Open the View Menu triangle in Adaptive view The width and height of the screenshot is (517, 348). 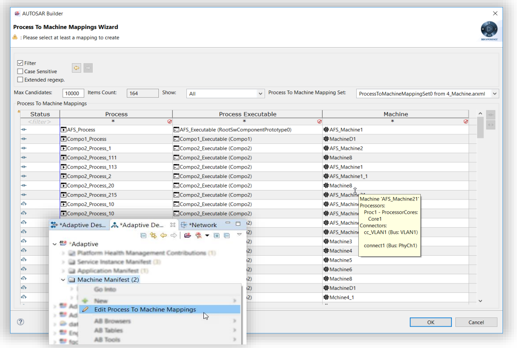pyautogui.click(x=239, y=234)
